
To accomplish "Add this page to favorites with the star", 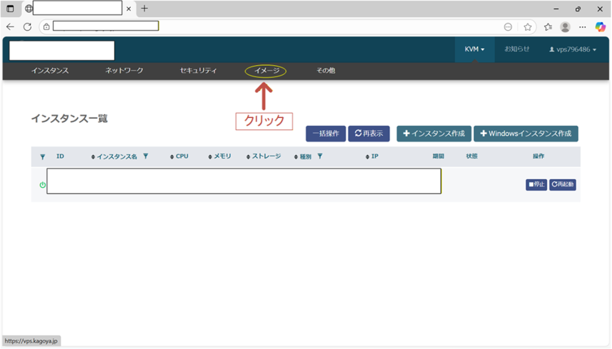I will coord(528,27).
